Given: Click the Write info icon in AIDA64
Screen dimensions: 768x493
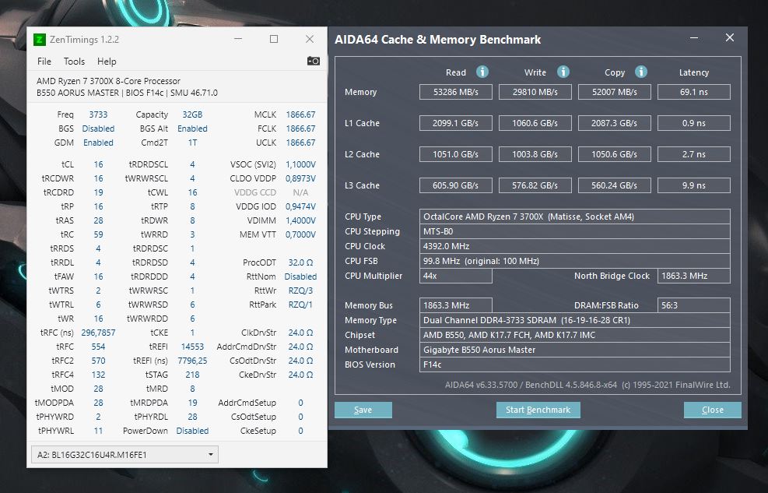Looking at the screenshot, I should (x=563, y=72).
